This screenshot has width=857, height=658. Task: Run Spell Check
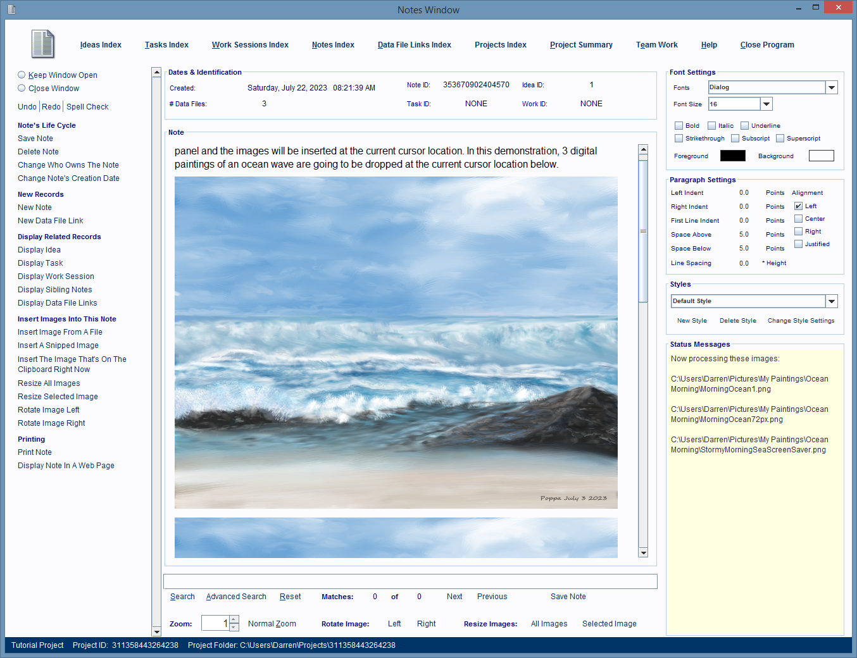tap(87, 107)
